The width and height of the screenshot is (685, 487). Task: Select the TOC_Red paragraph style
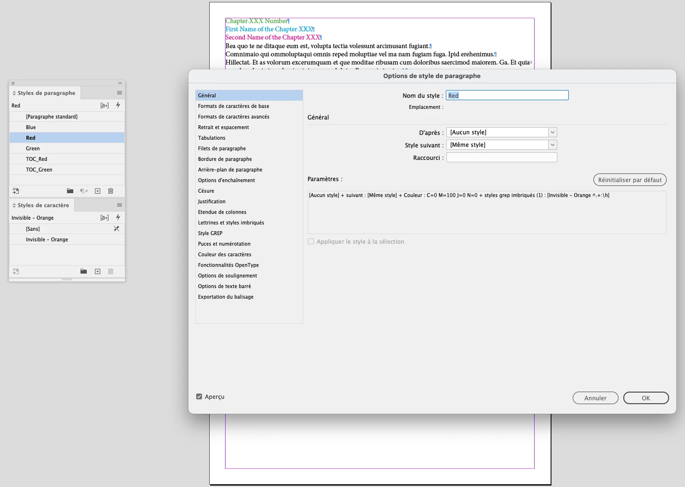[x=67, y=159]
